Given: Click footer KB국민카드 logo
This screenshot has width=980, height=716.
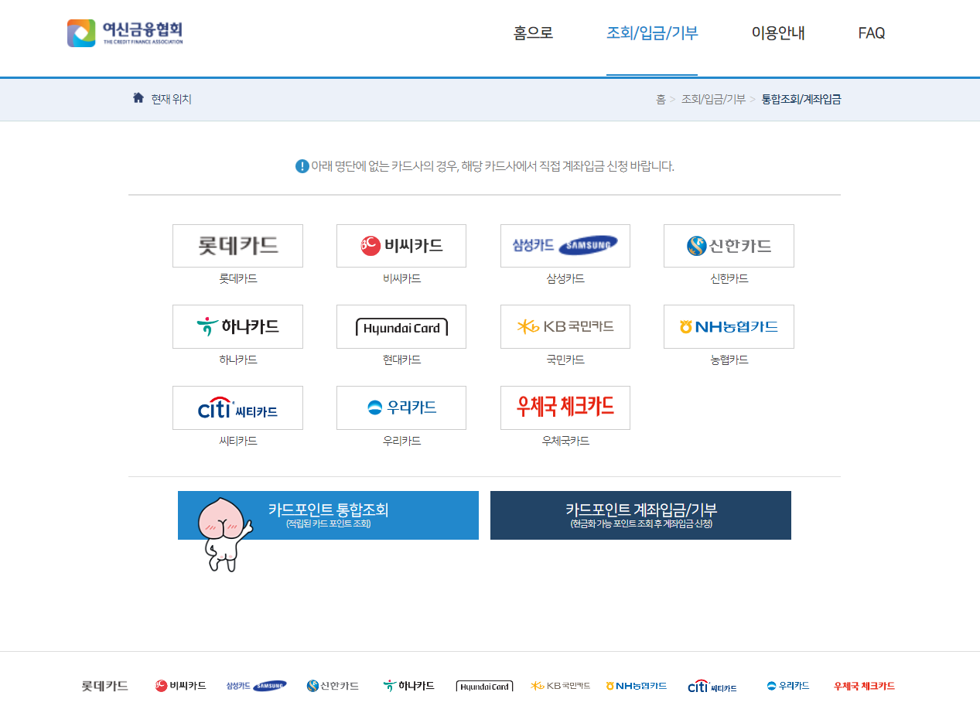Looking at the screenshot, I should pyautogui.click(x=561, y=686).
